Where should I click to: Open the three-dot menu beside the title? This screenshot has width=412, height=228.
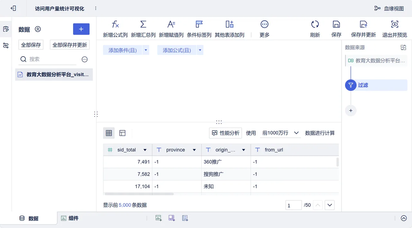click(96, 8)
